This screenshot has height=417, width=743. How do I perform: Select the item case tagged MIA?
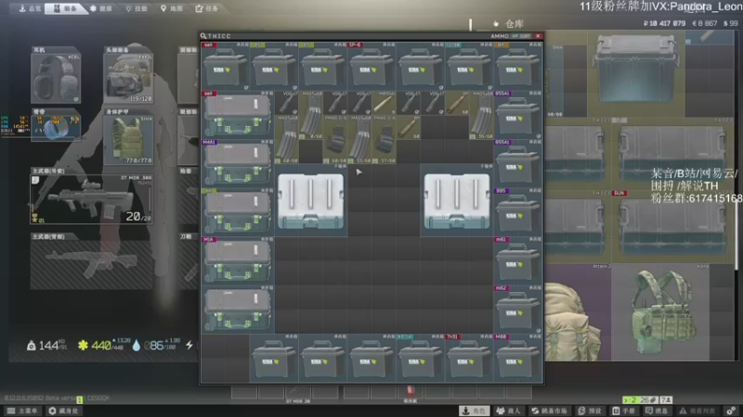(238, 260)
